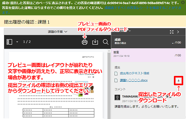Open search with the magnifier icon
Image resolution: width=186 pixels, height=119 pixels.
coord(105,42)
